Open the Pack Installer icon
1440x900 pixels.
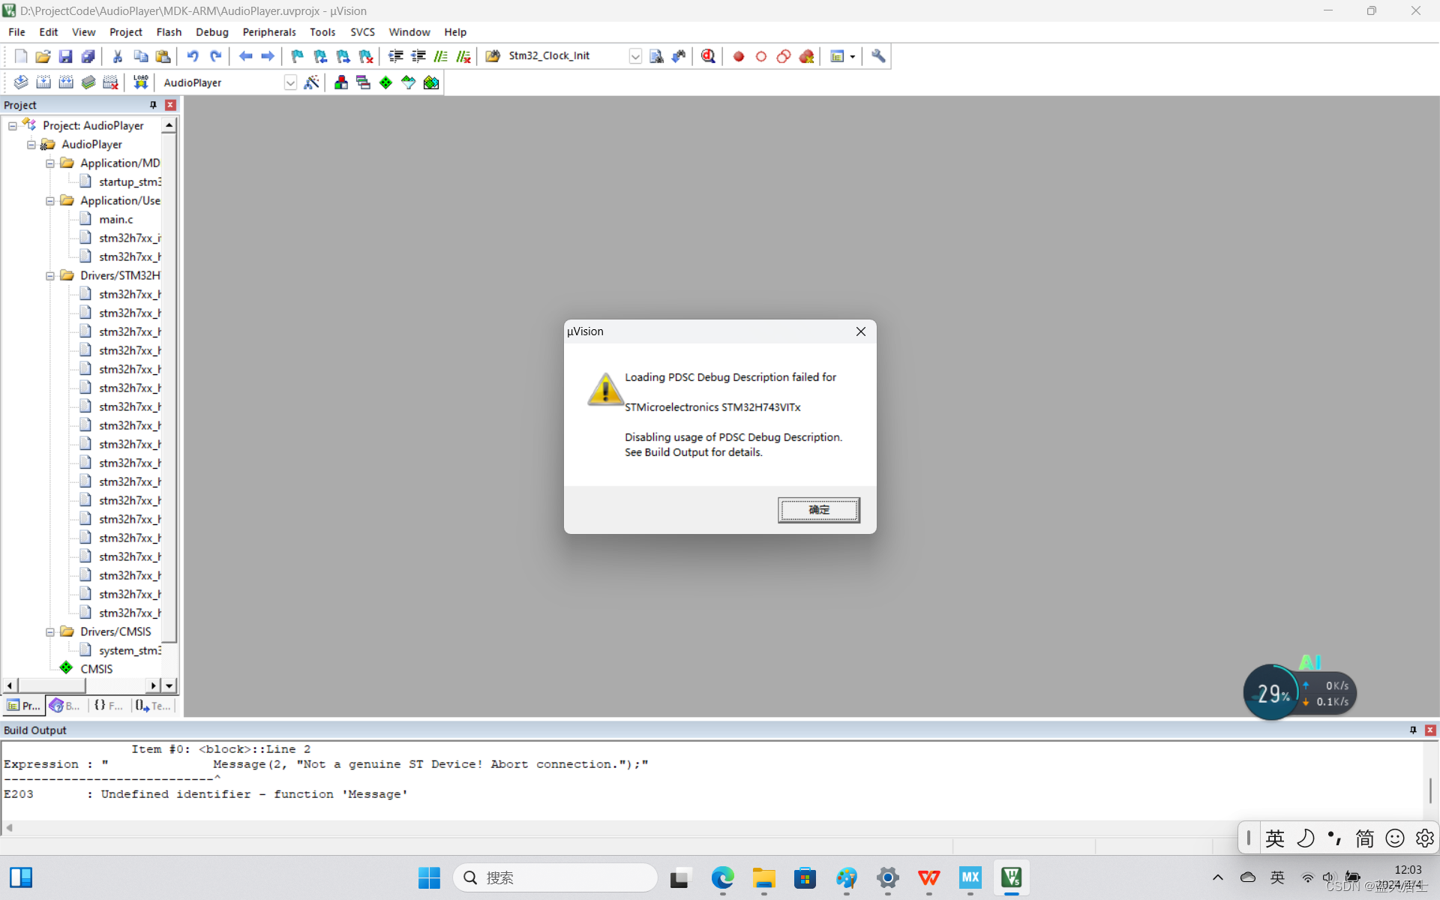click(431, 82)
